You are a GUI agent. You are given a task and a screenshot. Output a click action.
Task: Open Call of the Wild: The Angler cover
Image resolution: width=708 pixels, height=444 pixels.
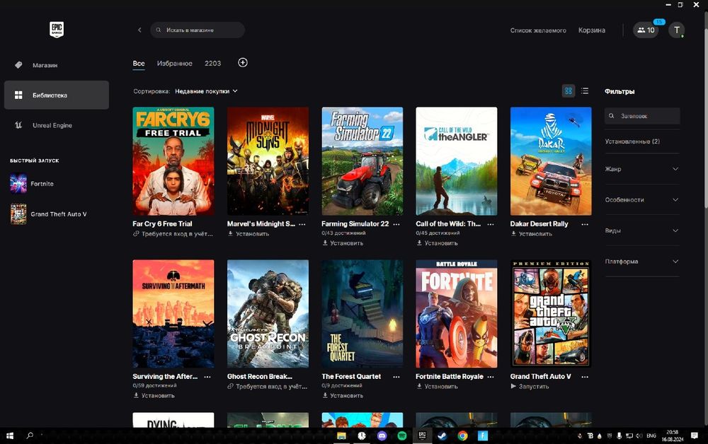457,161
